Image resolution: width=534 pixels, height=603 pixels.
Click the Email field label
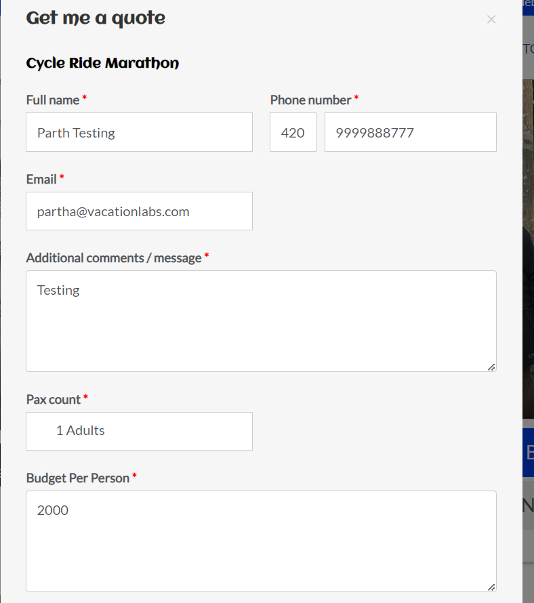pos(41,179)
